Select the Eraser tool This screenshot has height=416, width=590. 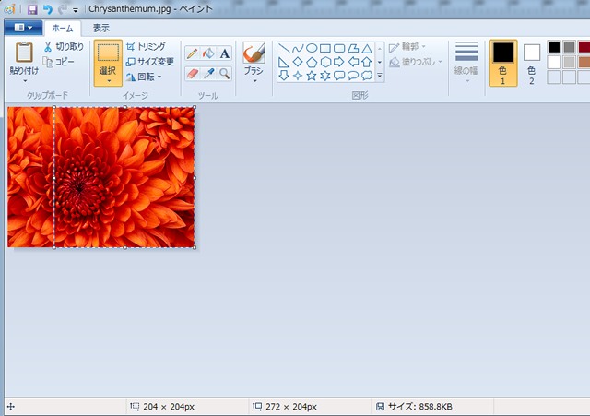(x=192, y=73)
